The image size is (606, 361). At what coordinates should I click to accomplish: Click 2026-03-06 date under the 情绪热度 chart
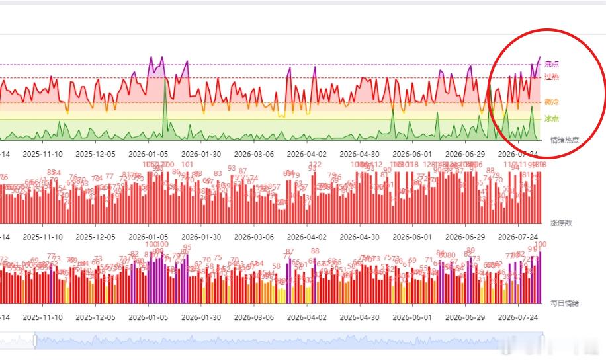tap(254, 154)
